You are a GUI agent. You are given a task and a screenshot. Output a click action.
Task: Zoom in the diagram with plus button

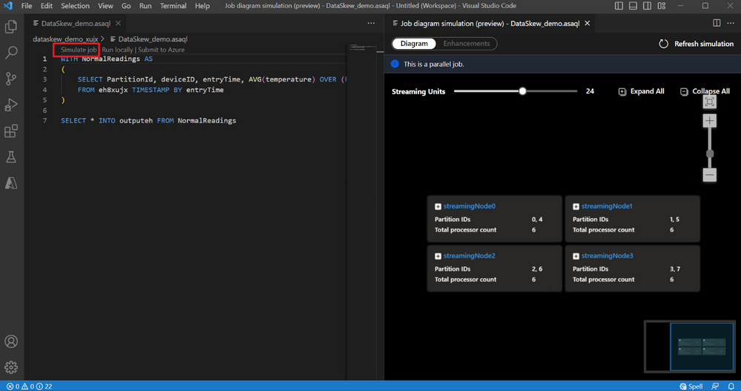pos(709,121)
